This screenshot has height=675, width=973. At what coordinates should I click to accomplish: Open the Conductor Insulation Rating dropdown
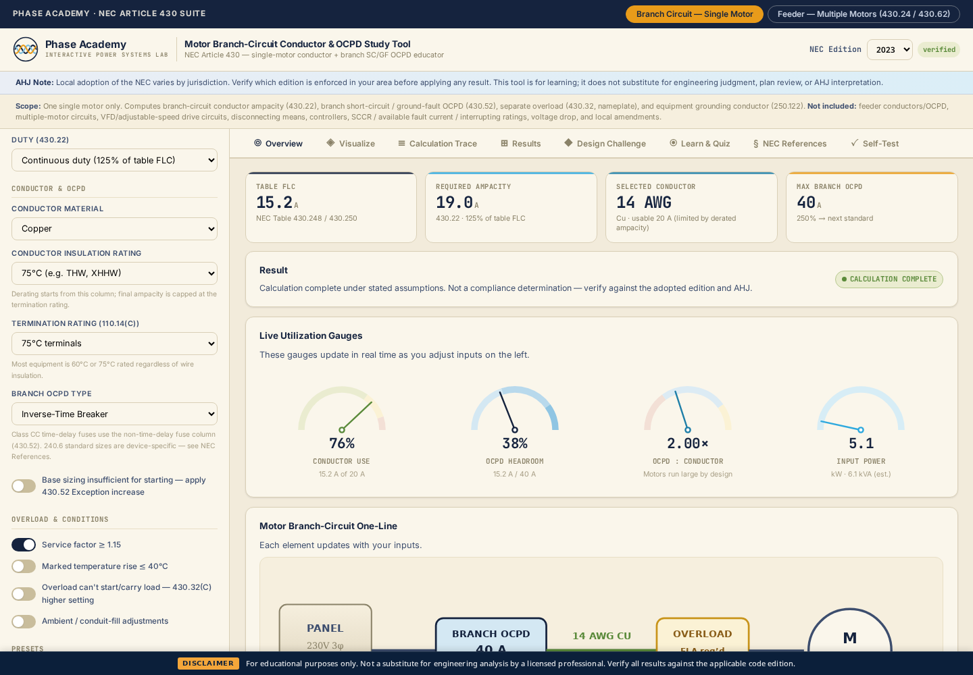(x=114, y=273)
